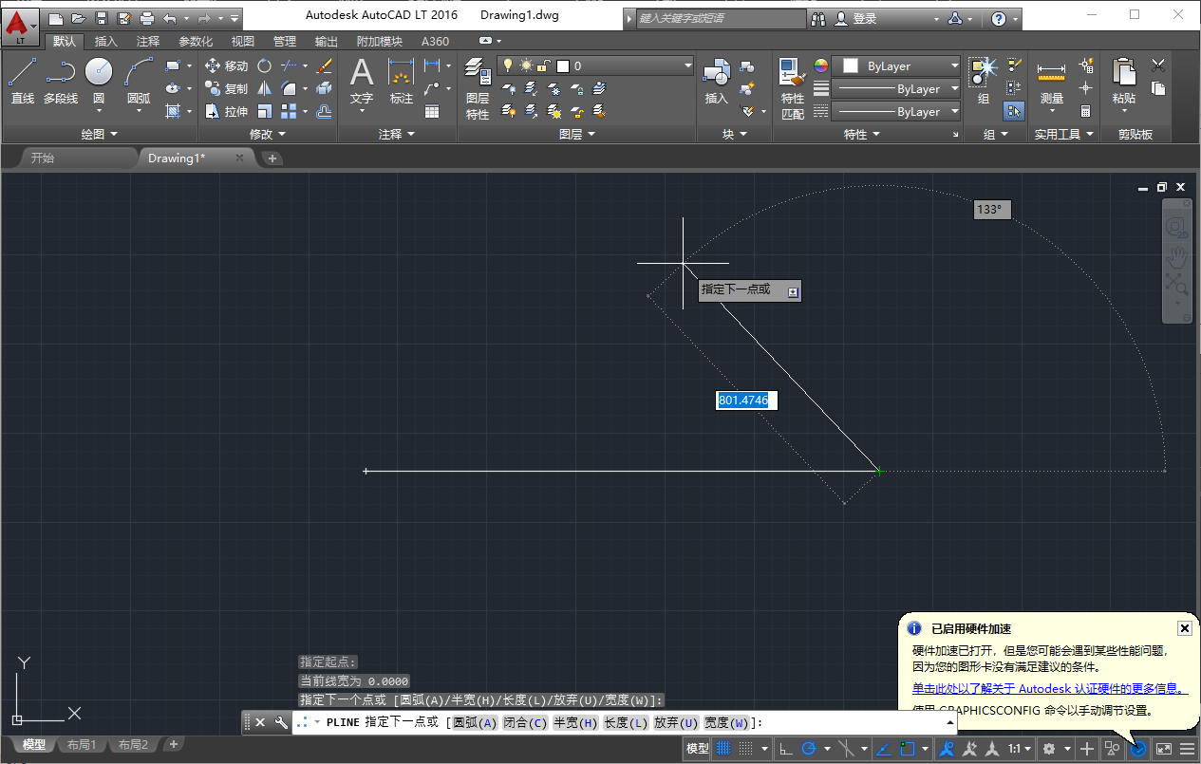Toggle the grid display in status bar
1201x764 pixels.
pyautogui.click(x=723, y=748)
